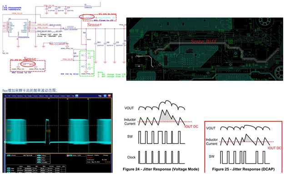The height and width of the screenshot is (174, 291).
Task: Open the Edit menu of the scope
Action: point(9,96)
